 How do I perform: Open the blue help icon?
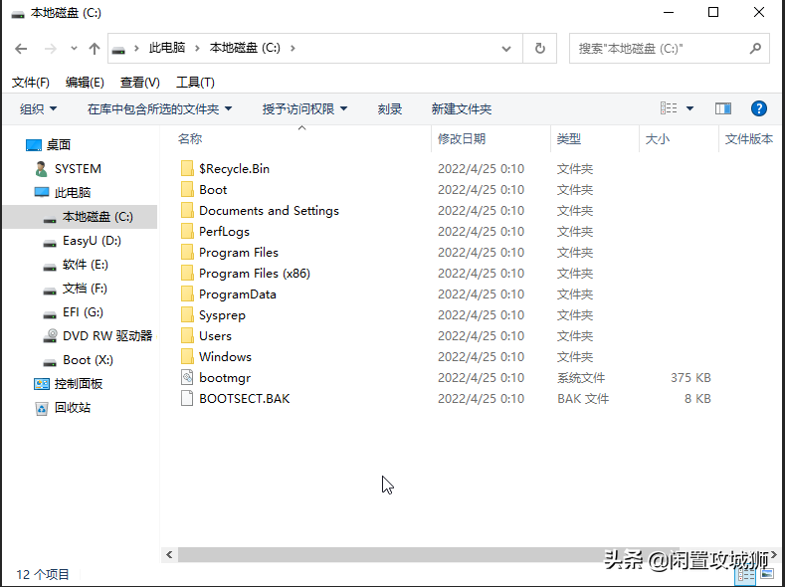(759, 108)
